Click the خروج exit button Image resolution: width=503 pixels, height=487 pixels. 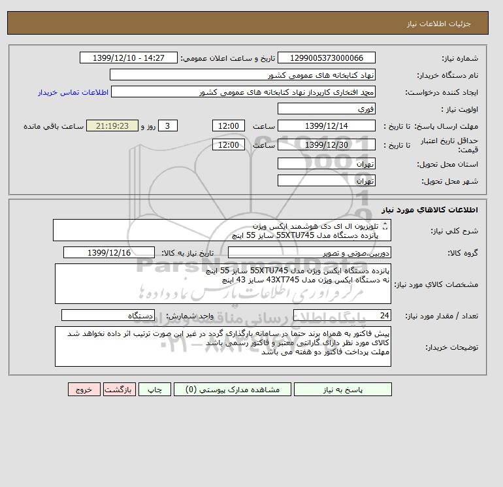pyautogui.click(x=84, y=390)
